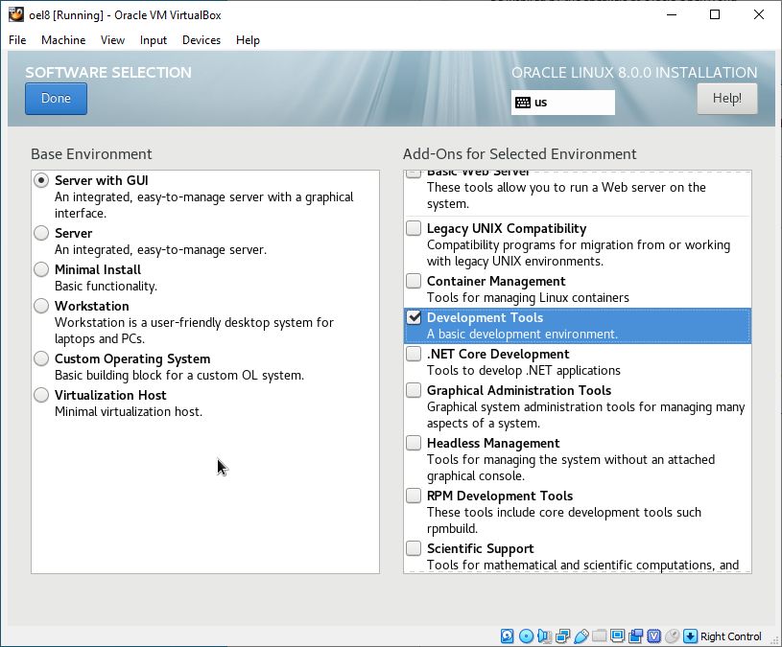Click the audio status icon in status bar
Screen dimensions: 782x647
tap(545, 636)
